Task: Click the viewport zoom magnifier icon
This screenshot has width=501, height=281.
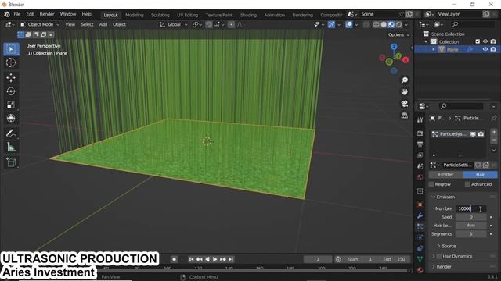Action: coord(405,80)
